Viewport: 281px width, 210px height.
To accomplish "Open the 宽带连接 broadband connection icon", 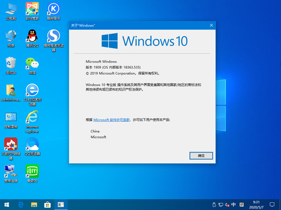I will tap(11, 174).
